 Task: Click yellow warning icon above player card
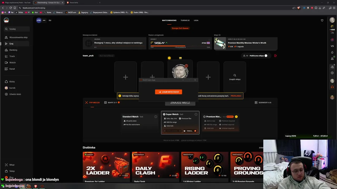tap(169, 58)
